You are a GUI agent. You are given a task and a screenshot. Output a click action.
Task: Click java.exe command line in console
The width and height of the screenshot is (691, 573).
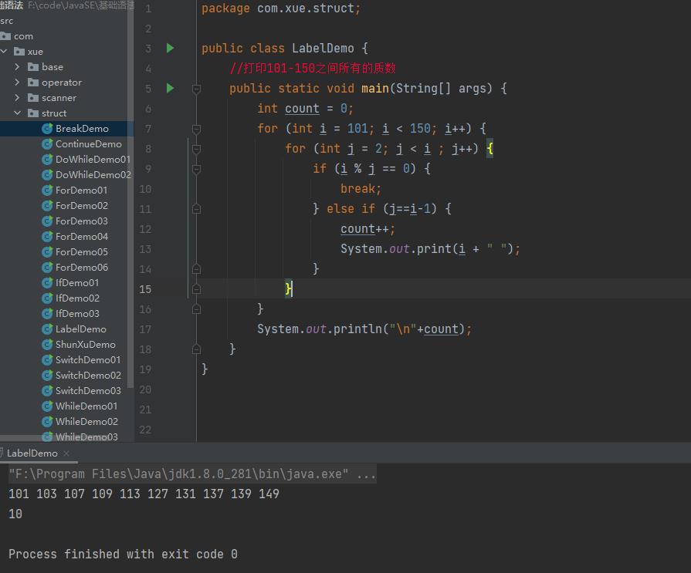click(x=192, y=474)
